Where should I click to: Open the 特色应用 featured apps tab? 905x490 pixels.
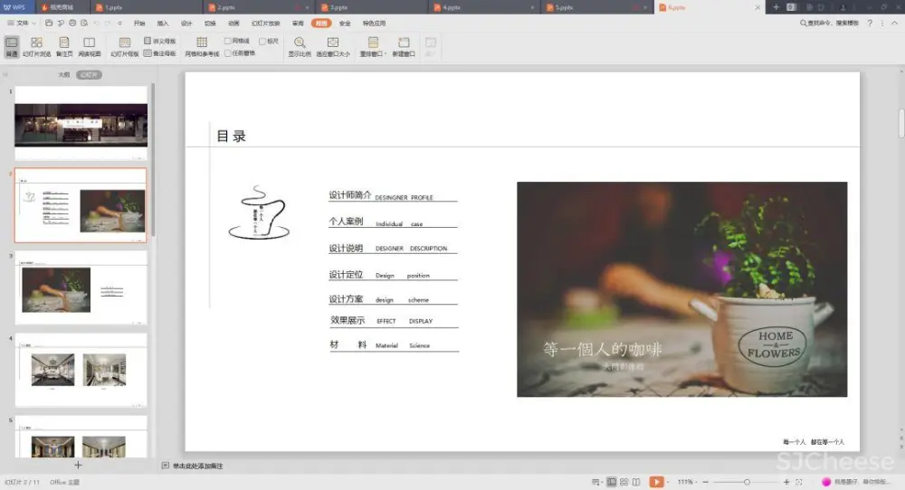click(x=374, y=24)
